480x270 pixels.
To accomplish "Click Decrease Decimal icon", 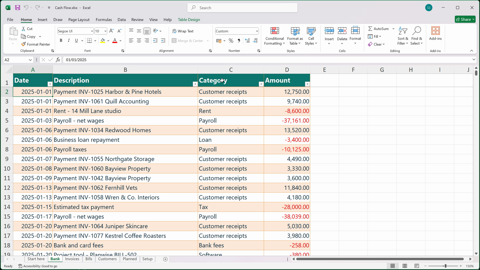I will pos(256,40).
